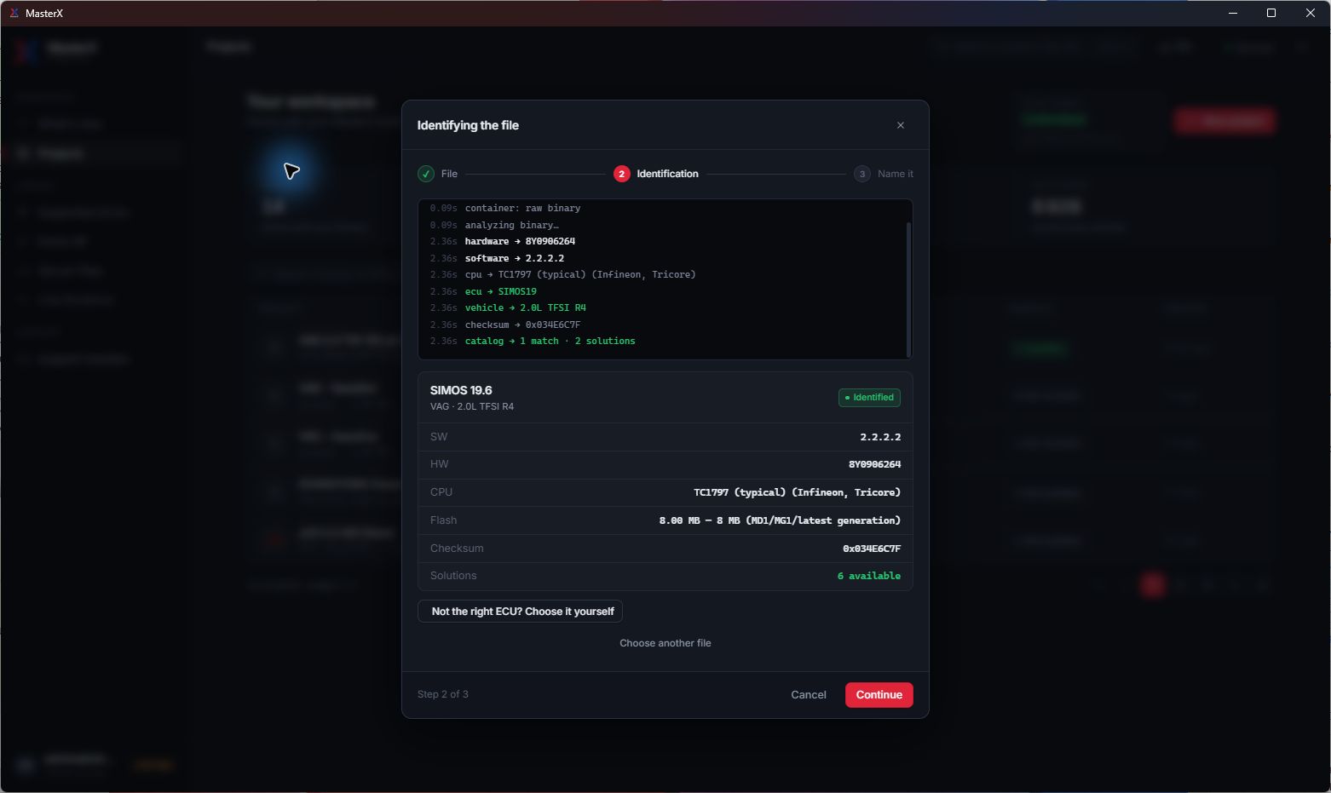Click the Choose another file link
This screenshot has width=1331, height=793.
(665, 643)
